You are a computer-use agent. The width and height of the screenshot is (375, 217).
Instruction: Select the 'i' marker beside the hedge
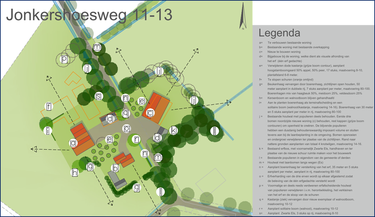[48, 130]
